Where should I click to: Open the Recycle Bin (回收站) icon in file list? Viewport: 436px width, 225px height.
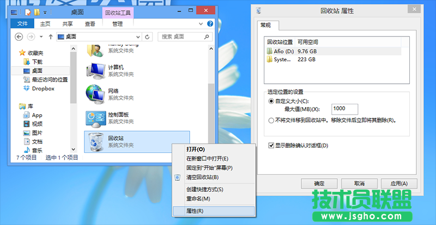[95, 142]
